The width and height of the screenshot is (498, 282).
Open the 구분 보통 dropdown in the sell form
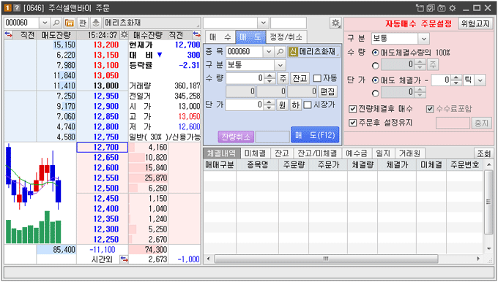[x=280, y=65]
